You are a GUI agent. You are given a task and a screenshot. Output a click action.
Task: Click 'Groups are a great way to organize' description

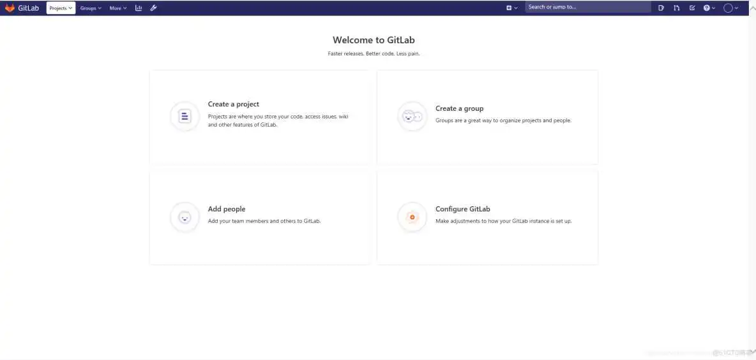coord(503,120)
